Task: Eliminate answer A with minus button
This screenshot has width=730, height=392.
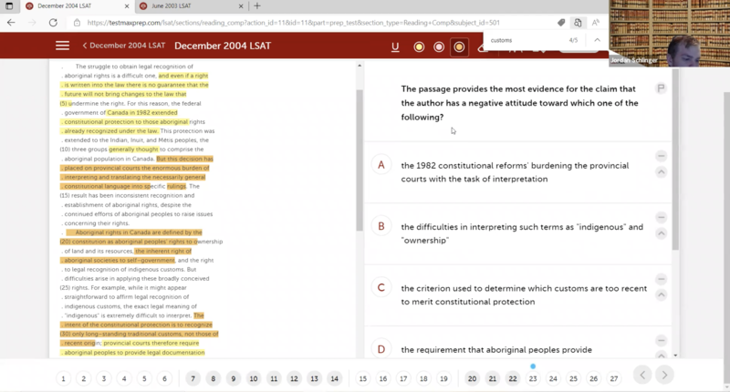Action: [x=662, y=156]
